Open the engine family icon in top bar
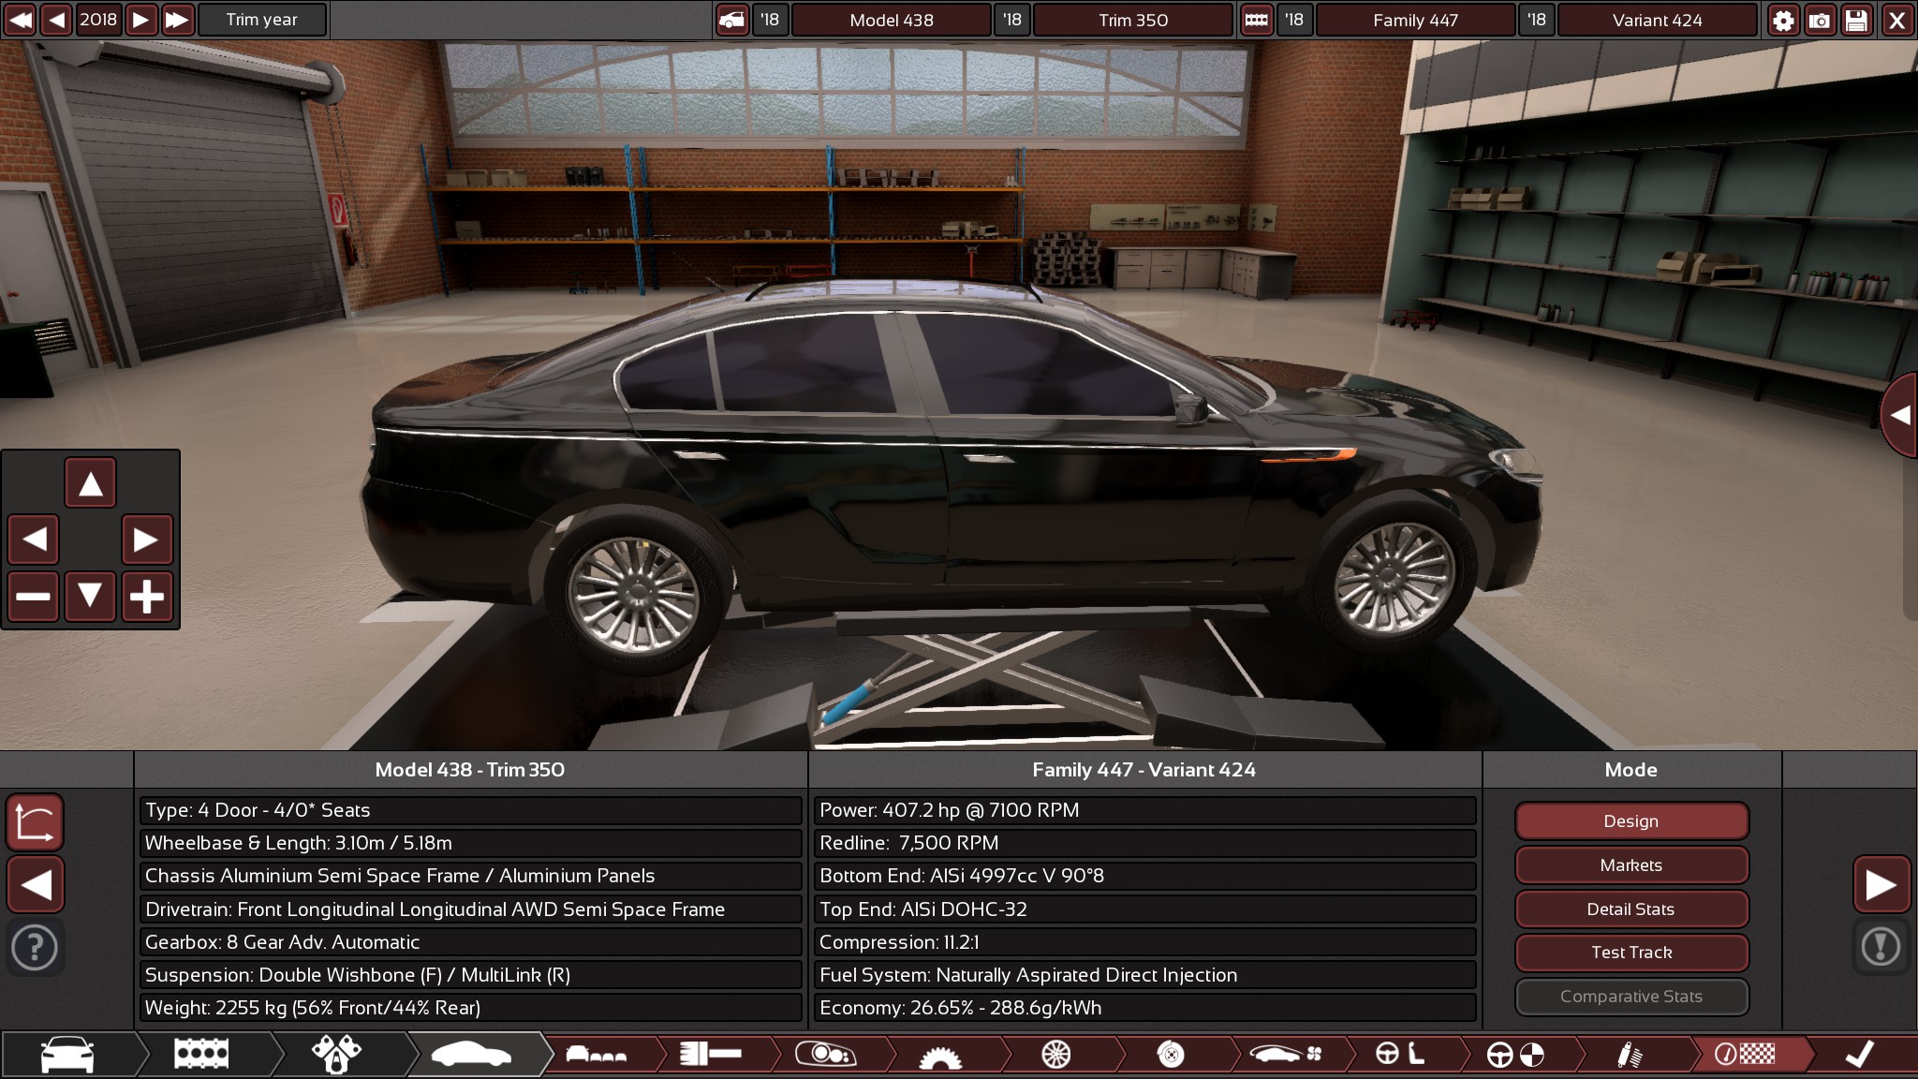 tap(1256, 20)
